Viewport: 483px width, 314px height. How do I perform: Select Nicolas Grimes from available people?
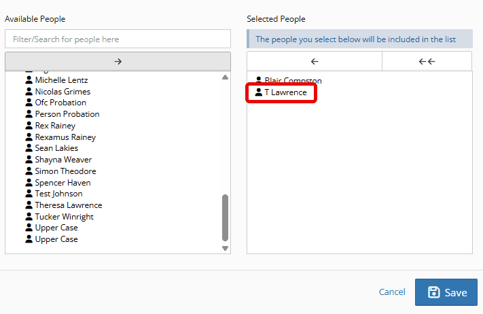62,92
